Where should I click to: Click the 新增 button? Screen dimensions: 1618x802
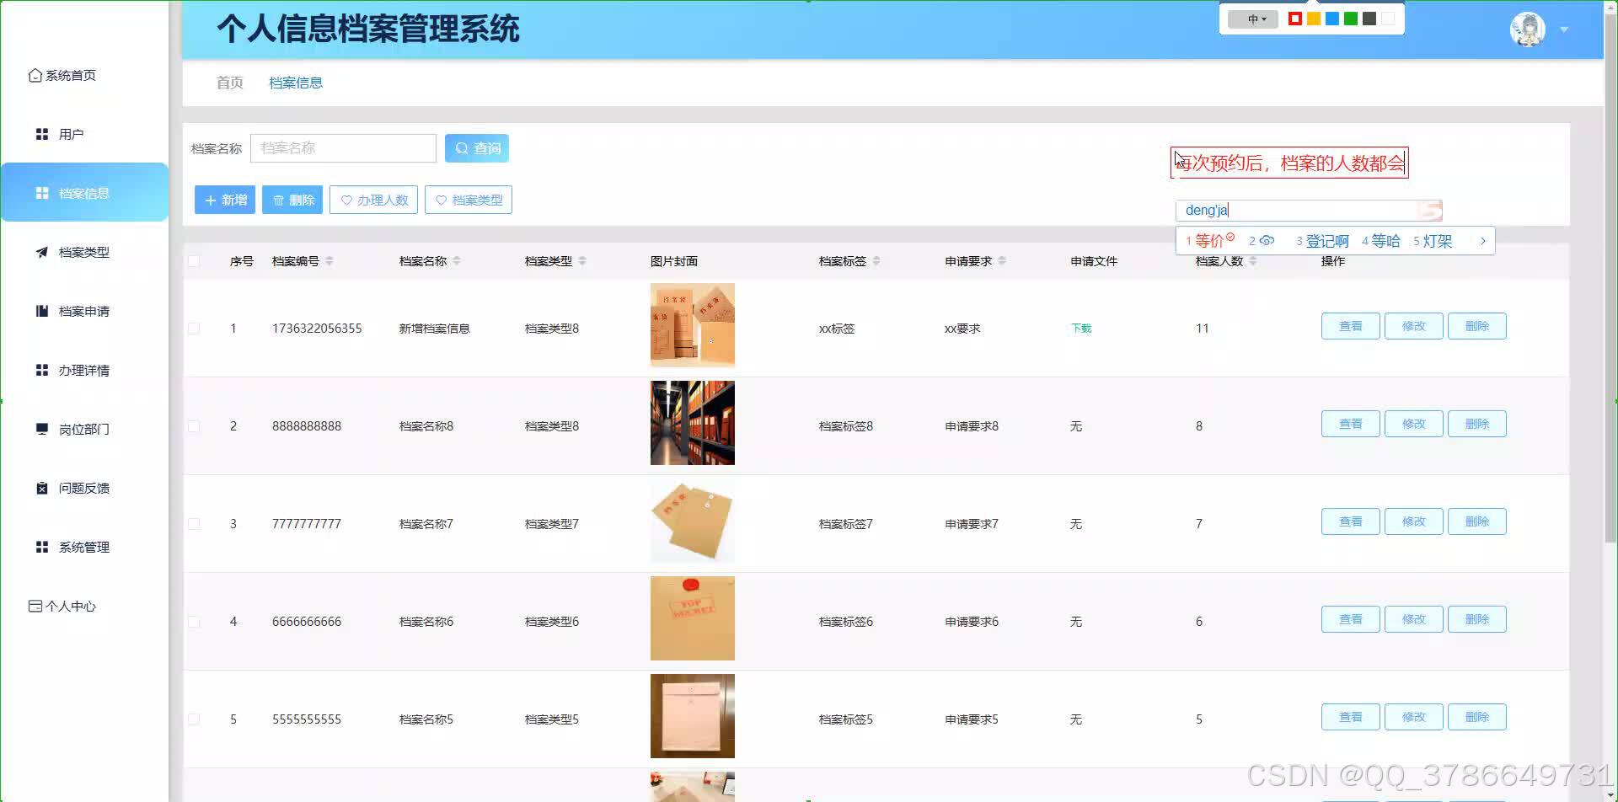click(224, 200)
